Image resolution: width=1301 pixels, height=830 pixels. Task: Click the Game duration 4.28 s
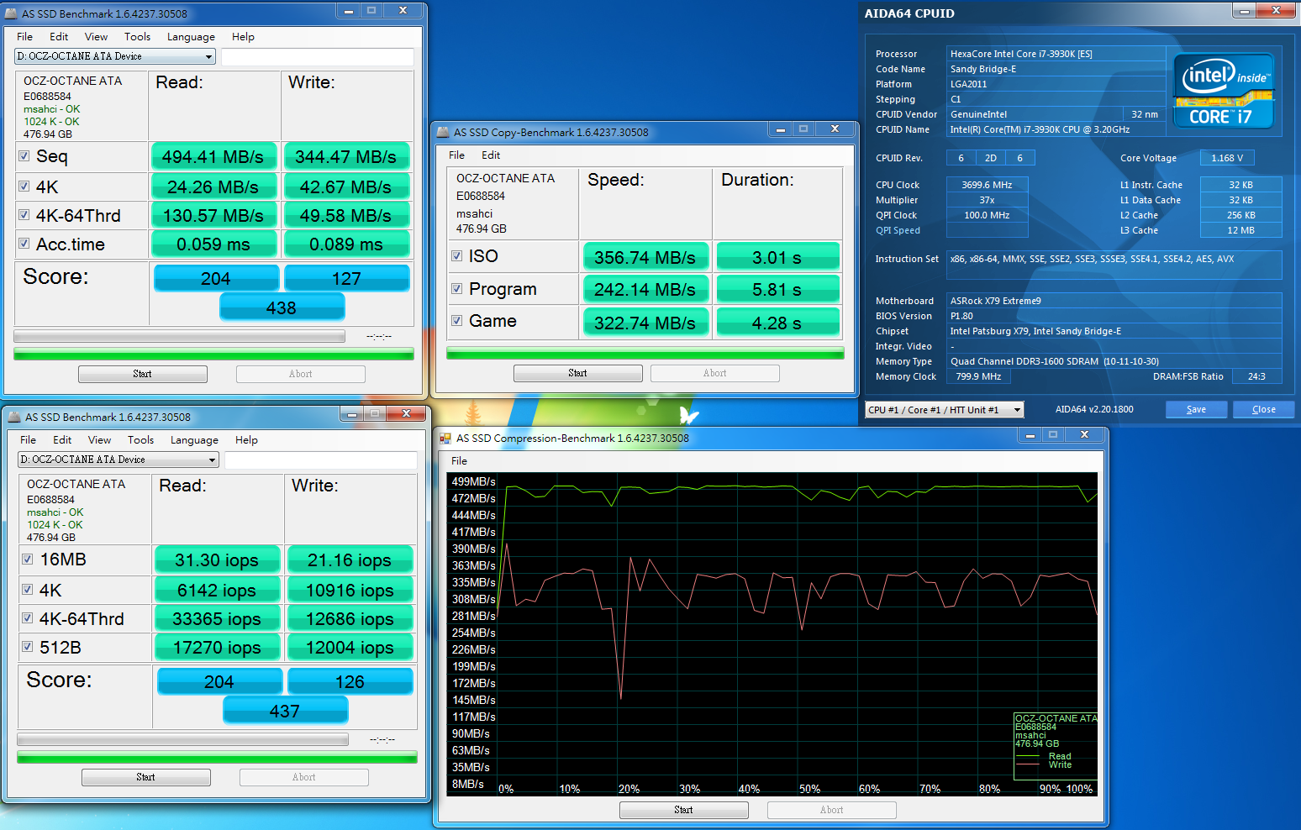click(x=777, y=323)
